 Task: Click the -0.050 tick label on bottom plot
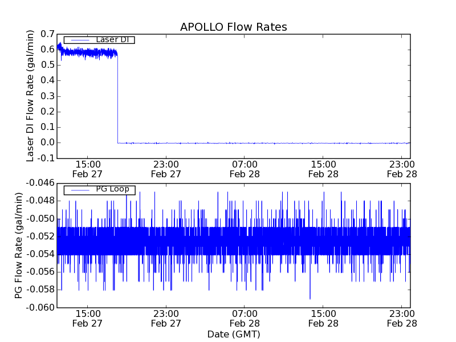tap(40, 218)
